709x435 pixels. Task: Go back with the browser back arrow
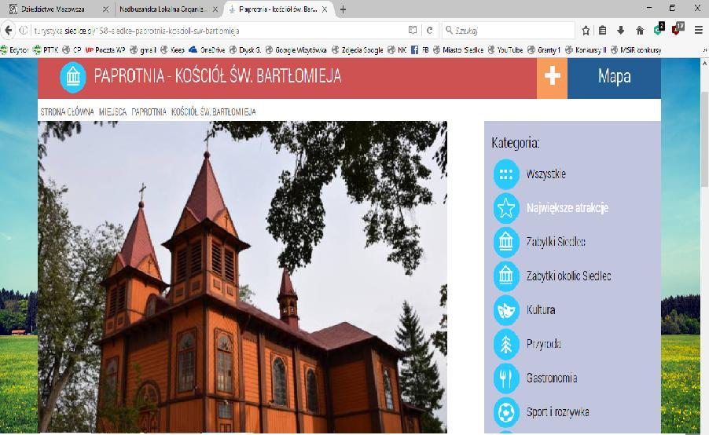pos(8,31)
